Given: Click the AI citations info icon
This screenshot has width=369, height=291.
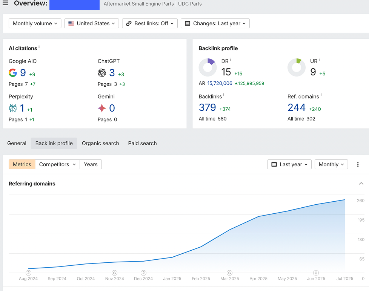Looking at the screenshot, I should [x=39, y=47].
